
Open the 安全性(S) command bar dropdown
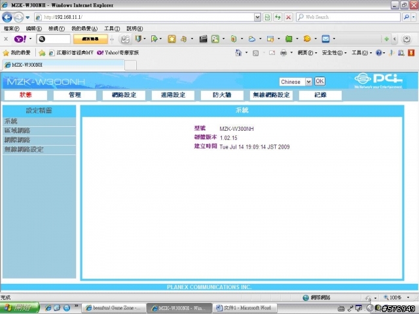(334, 53)
